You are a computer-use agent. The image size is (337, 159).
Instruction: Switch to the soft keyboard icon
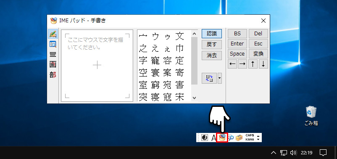pos(53,54)
